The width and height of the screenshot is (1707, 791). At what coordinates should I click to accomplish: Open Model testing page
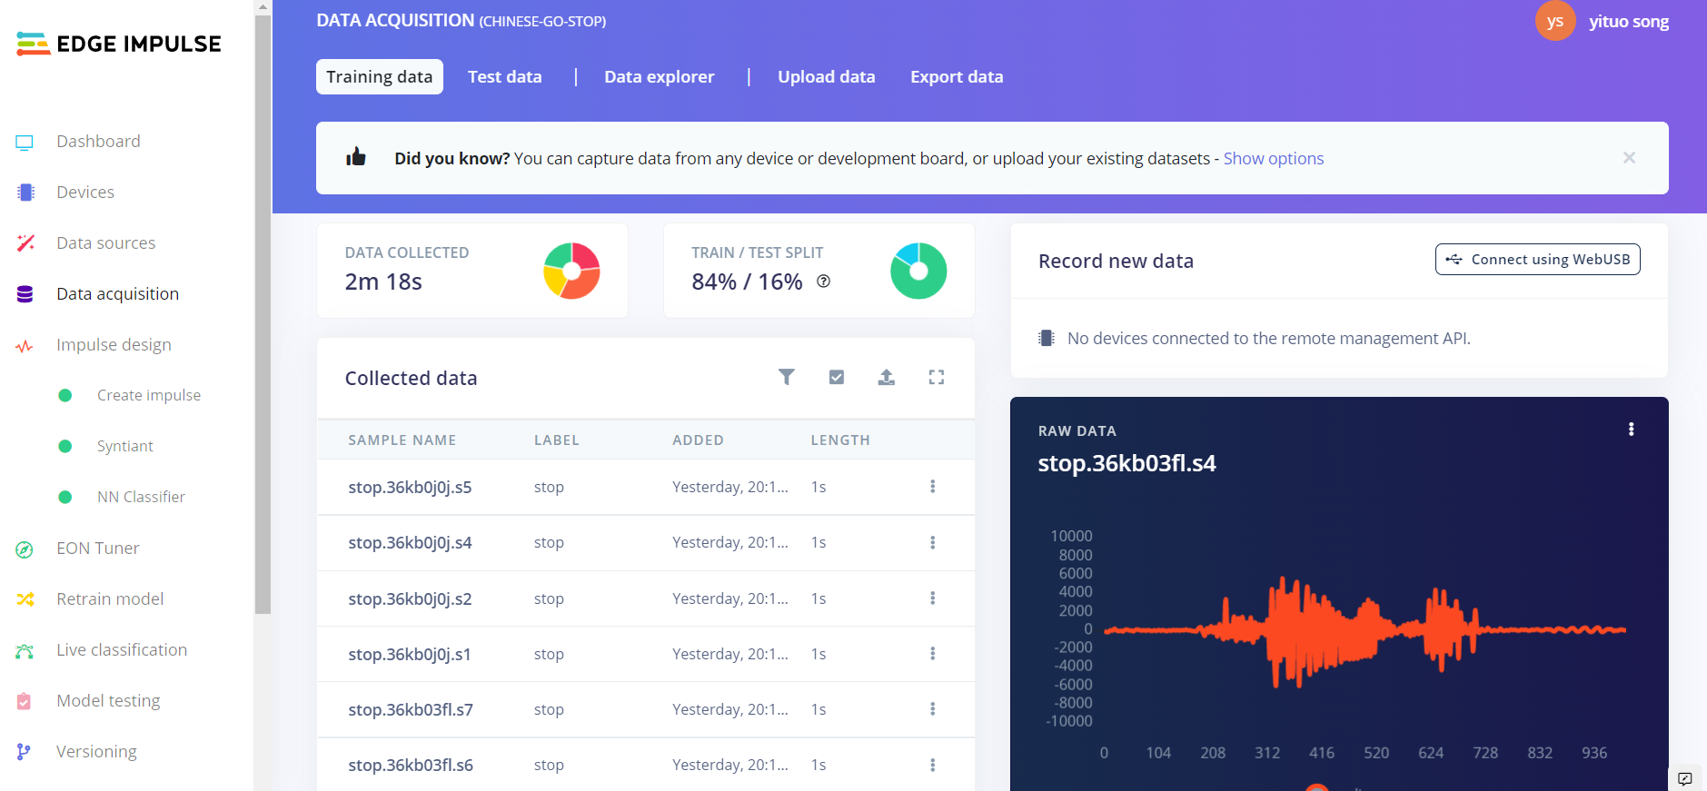tap(108, 701)
